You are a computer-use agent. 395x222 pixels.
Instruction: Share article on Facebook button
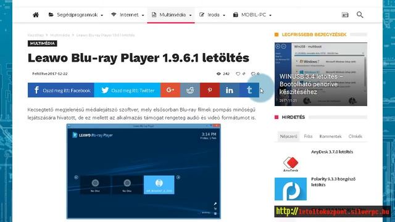61,90
